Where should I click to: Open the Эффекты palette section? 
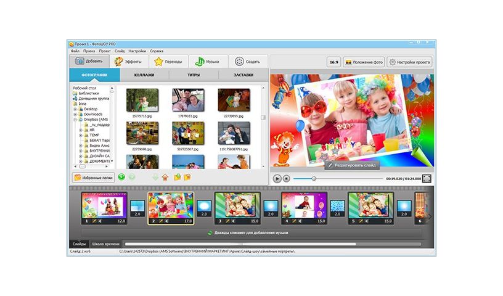point(129,61)
